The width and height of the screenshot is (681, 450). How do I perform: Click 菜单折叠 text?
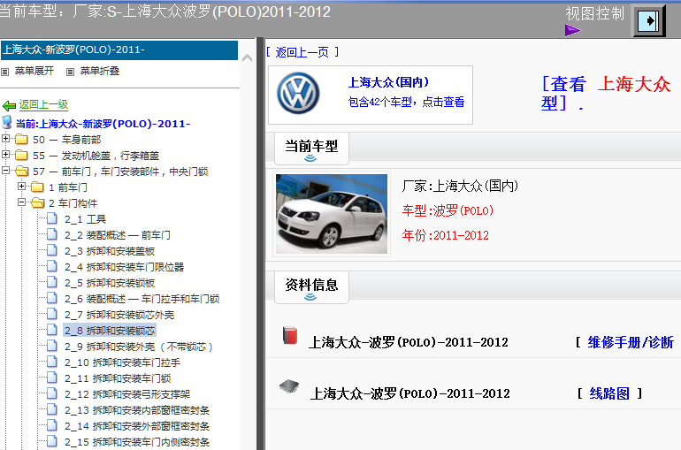pyautogui.click(x=99, y=71)
